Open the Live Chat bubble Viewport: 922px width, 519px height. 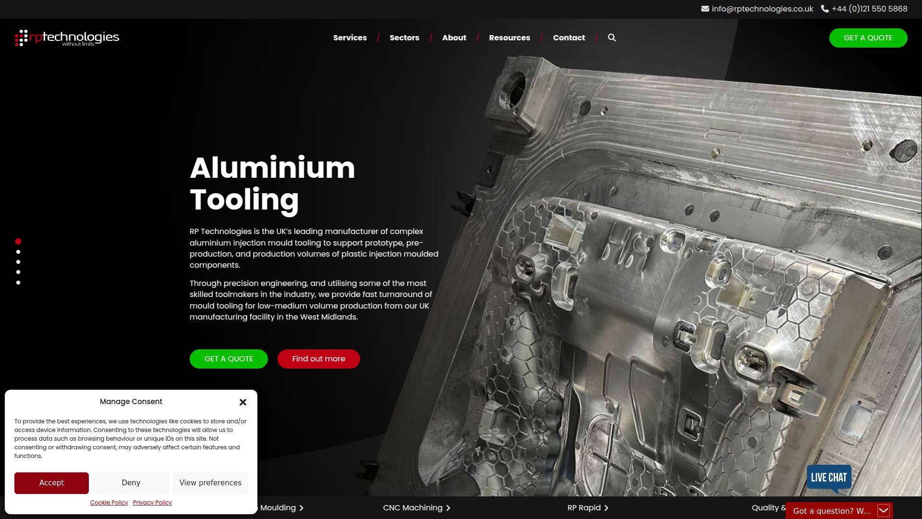pos(828,477)
